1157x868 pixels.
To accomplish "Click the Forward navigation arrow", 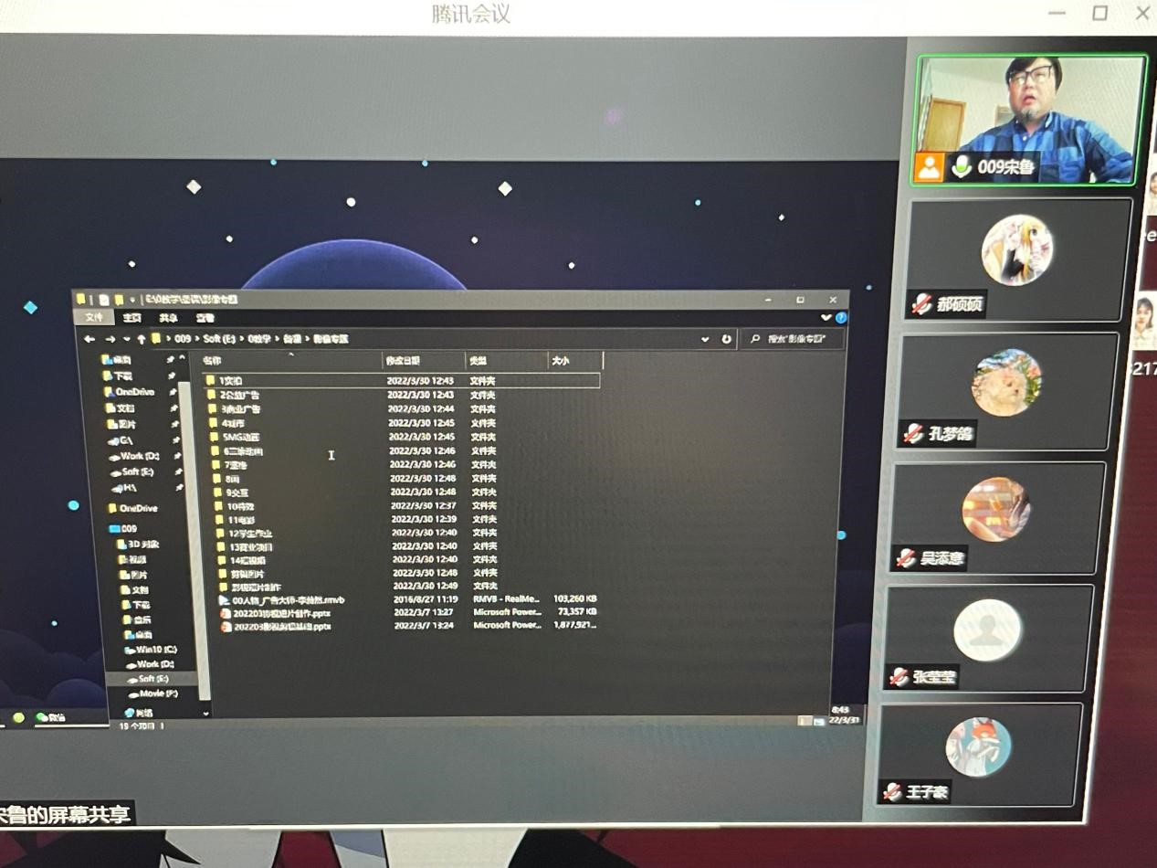I will coord(110,339).
